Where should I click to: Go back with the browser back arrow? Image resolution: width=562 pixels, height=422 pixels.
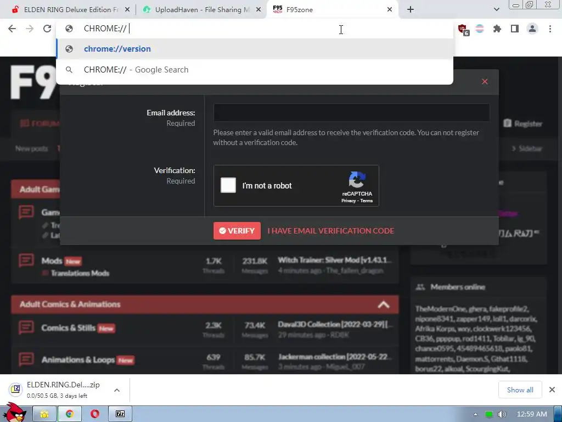[12, 29]
